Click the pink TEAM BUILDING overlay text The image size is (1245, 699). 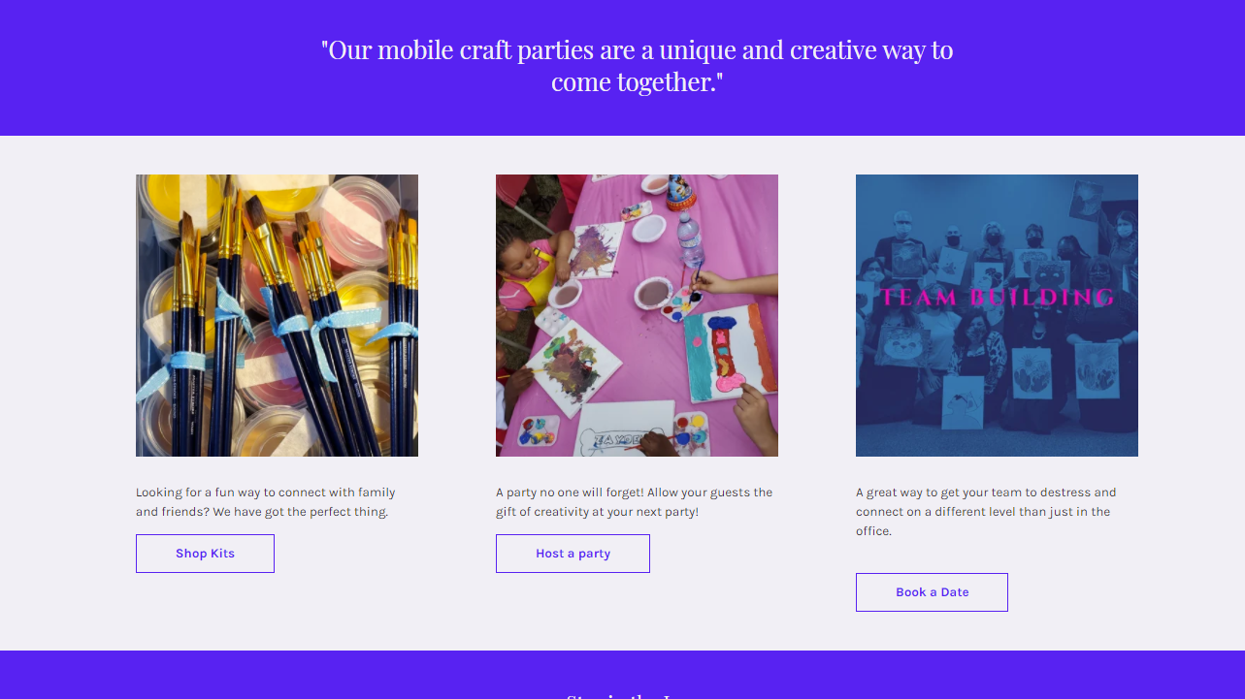click(997, 298)
